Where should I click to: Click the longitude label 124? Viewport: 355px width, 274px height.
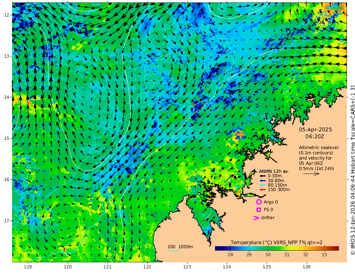tap(227, 267)
